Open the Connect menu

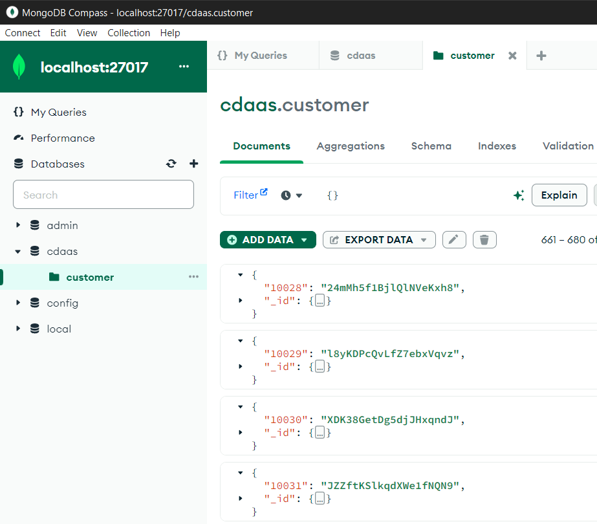23,33
